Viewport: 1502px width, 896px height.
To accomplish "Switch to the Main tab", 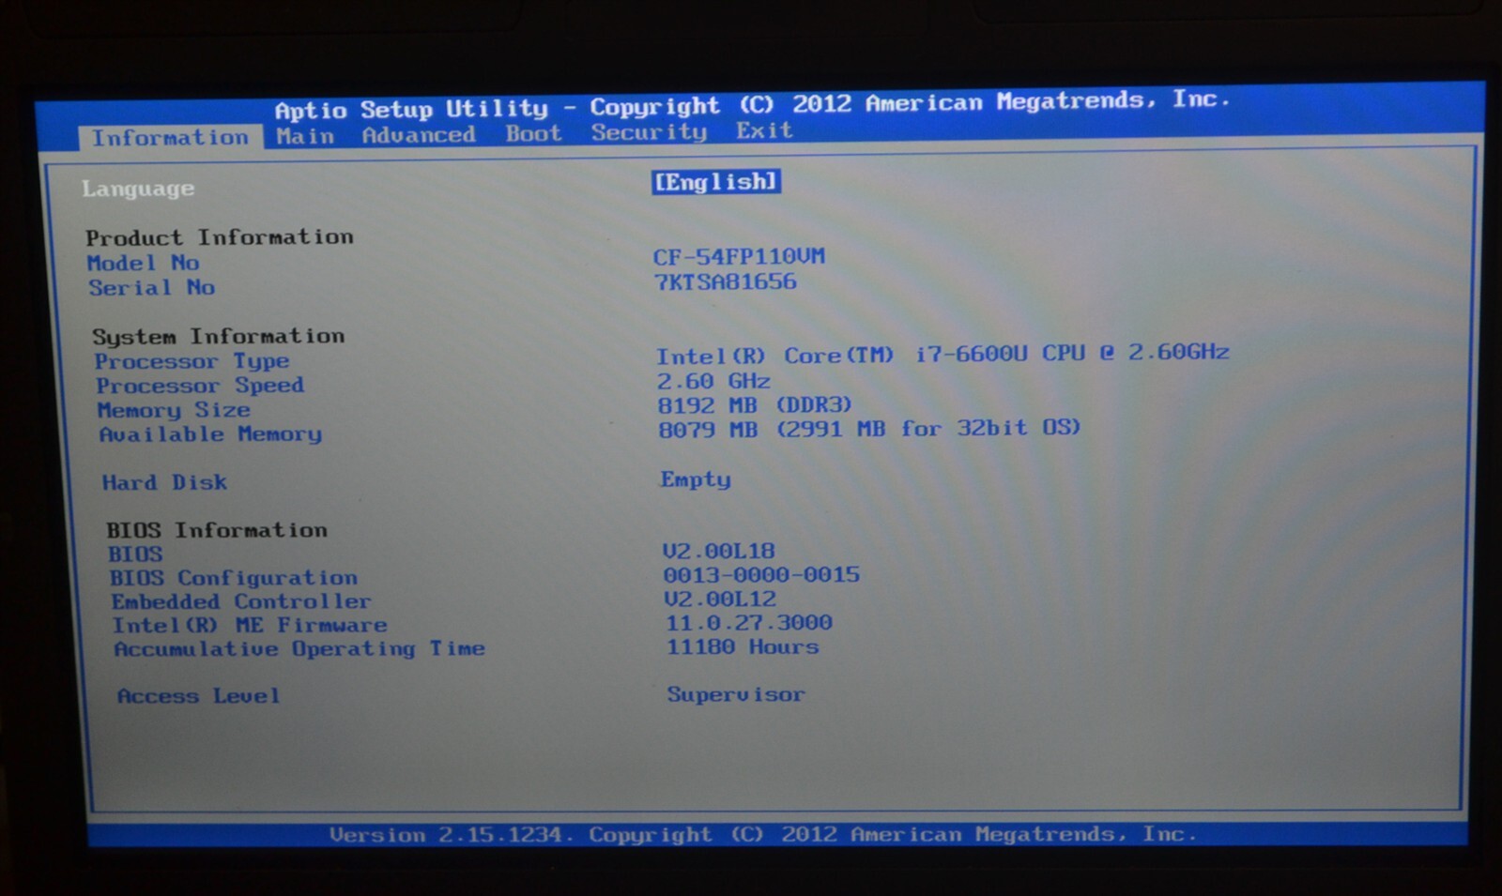I will coord(305,136).
